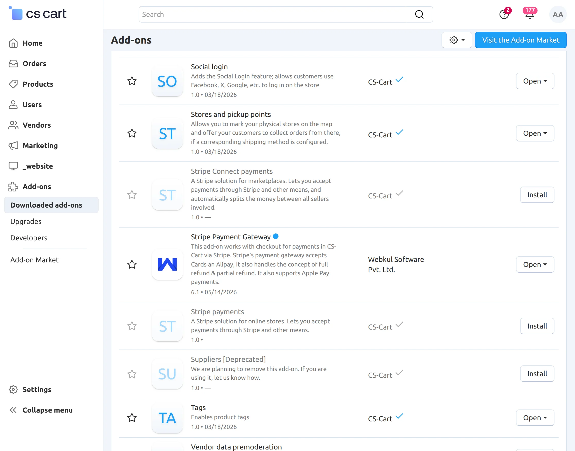This screenshot has width=575, height=451.
Task: Expand the Open dropdown for Stores and pickup points
Action: [535, 133]
